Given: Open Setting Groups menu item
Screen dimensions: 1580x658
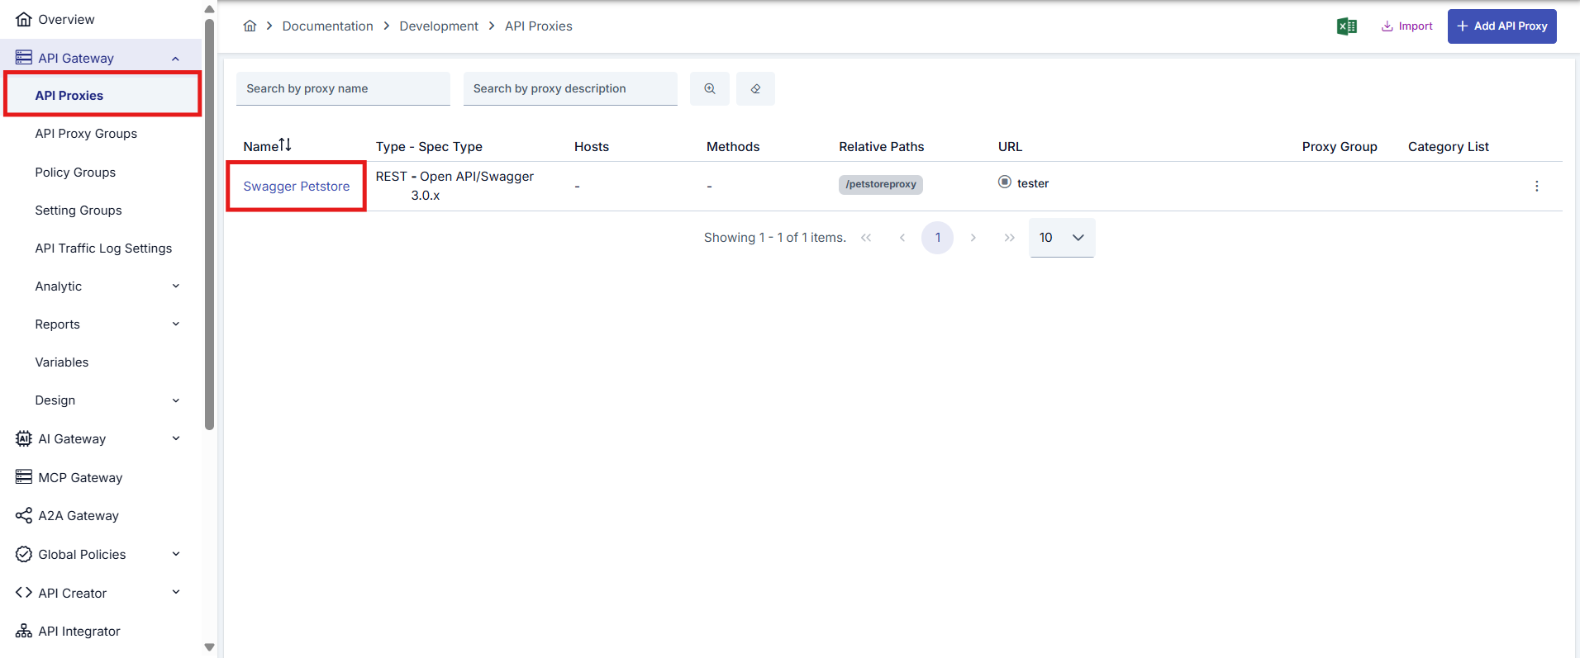Looking at the screenshot, I should 79,211.
